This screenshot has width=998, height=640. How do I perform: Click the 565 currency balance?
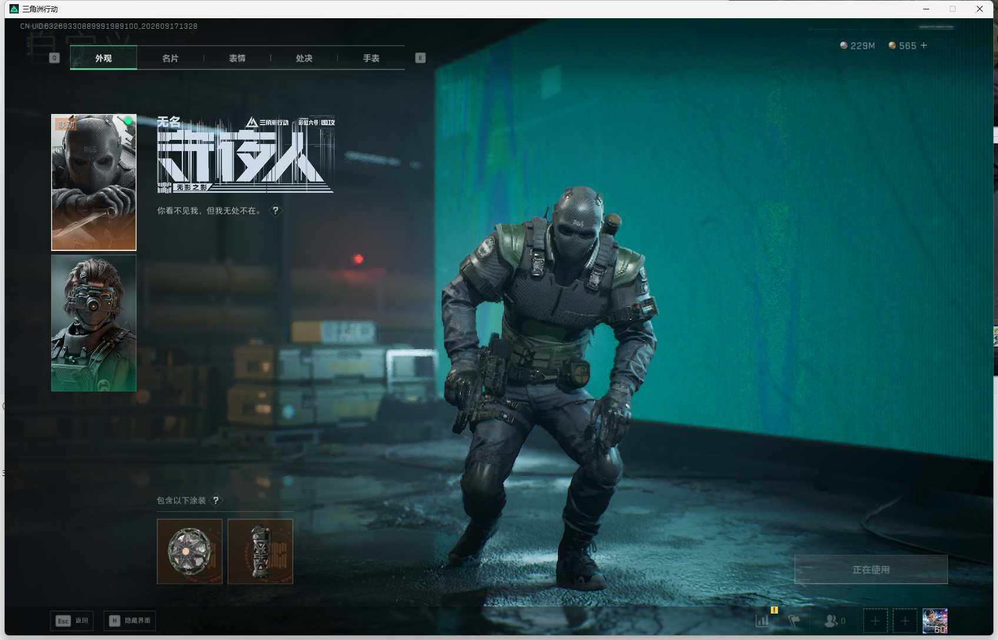pos(907,46)
